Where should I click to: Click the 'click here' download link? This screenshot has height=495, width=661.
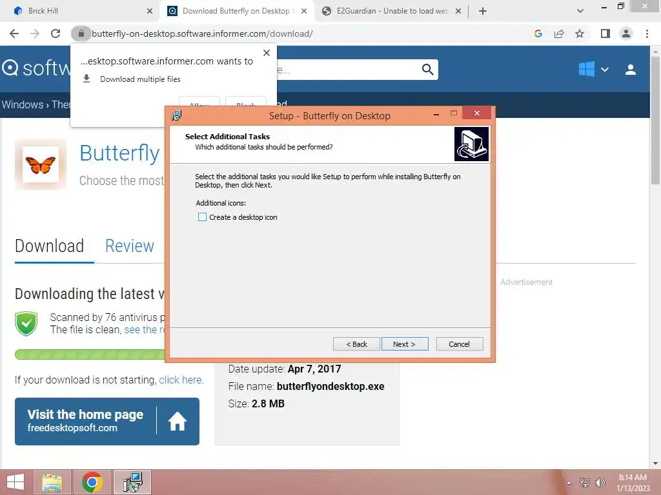[x=181, y=380]
